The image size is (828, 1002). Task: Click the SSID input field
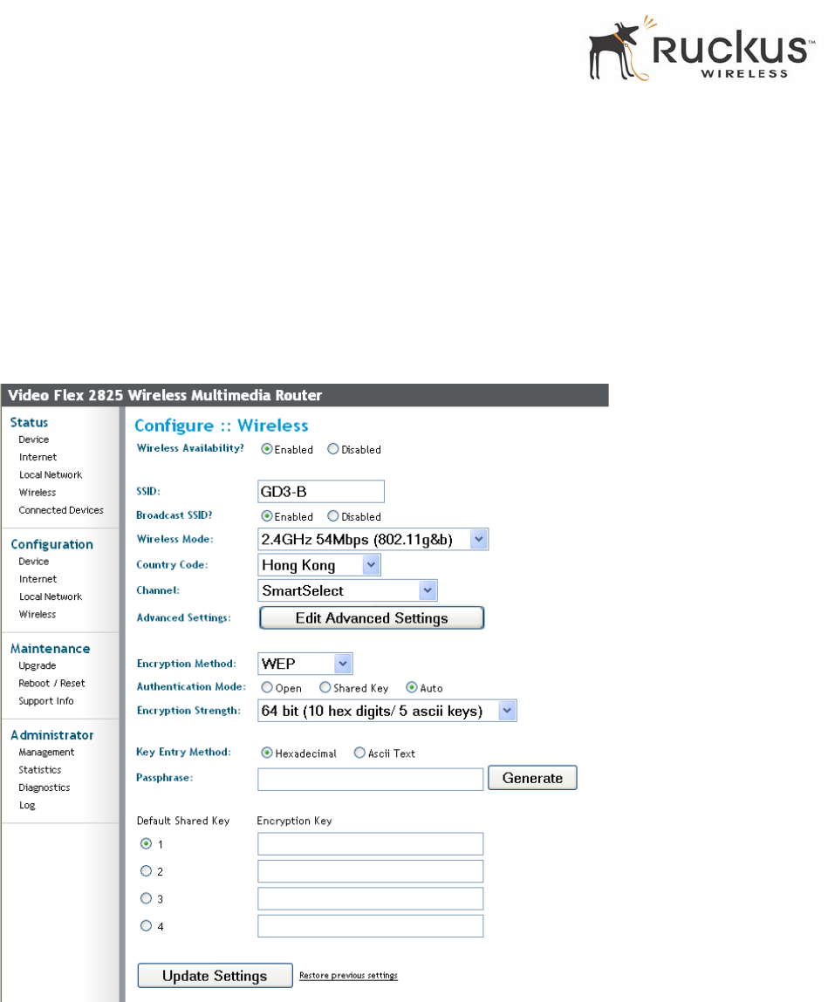point(321,492)
